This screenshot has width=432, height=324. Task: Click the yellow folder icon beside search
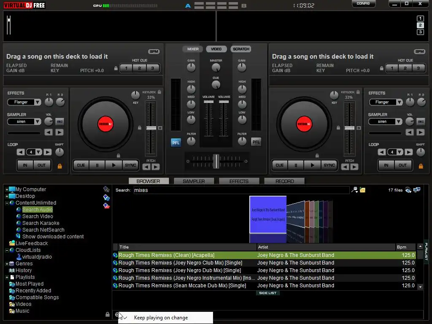click(x=362, y=190)
